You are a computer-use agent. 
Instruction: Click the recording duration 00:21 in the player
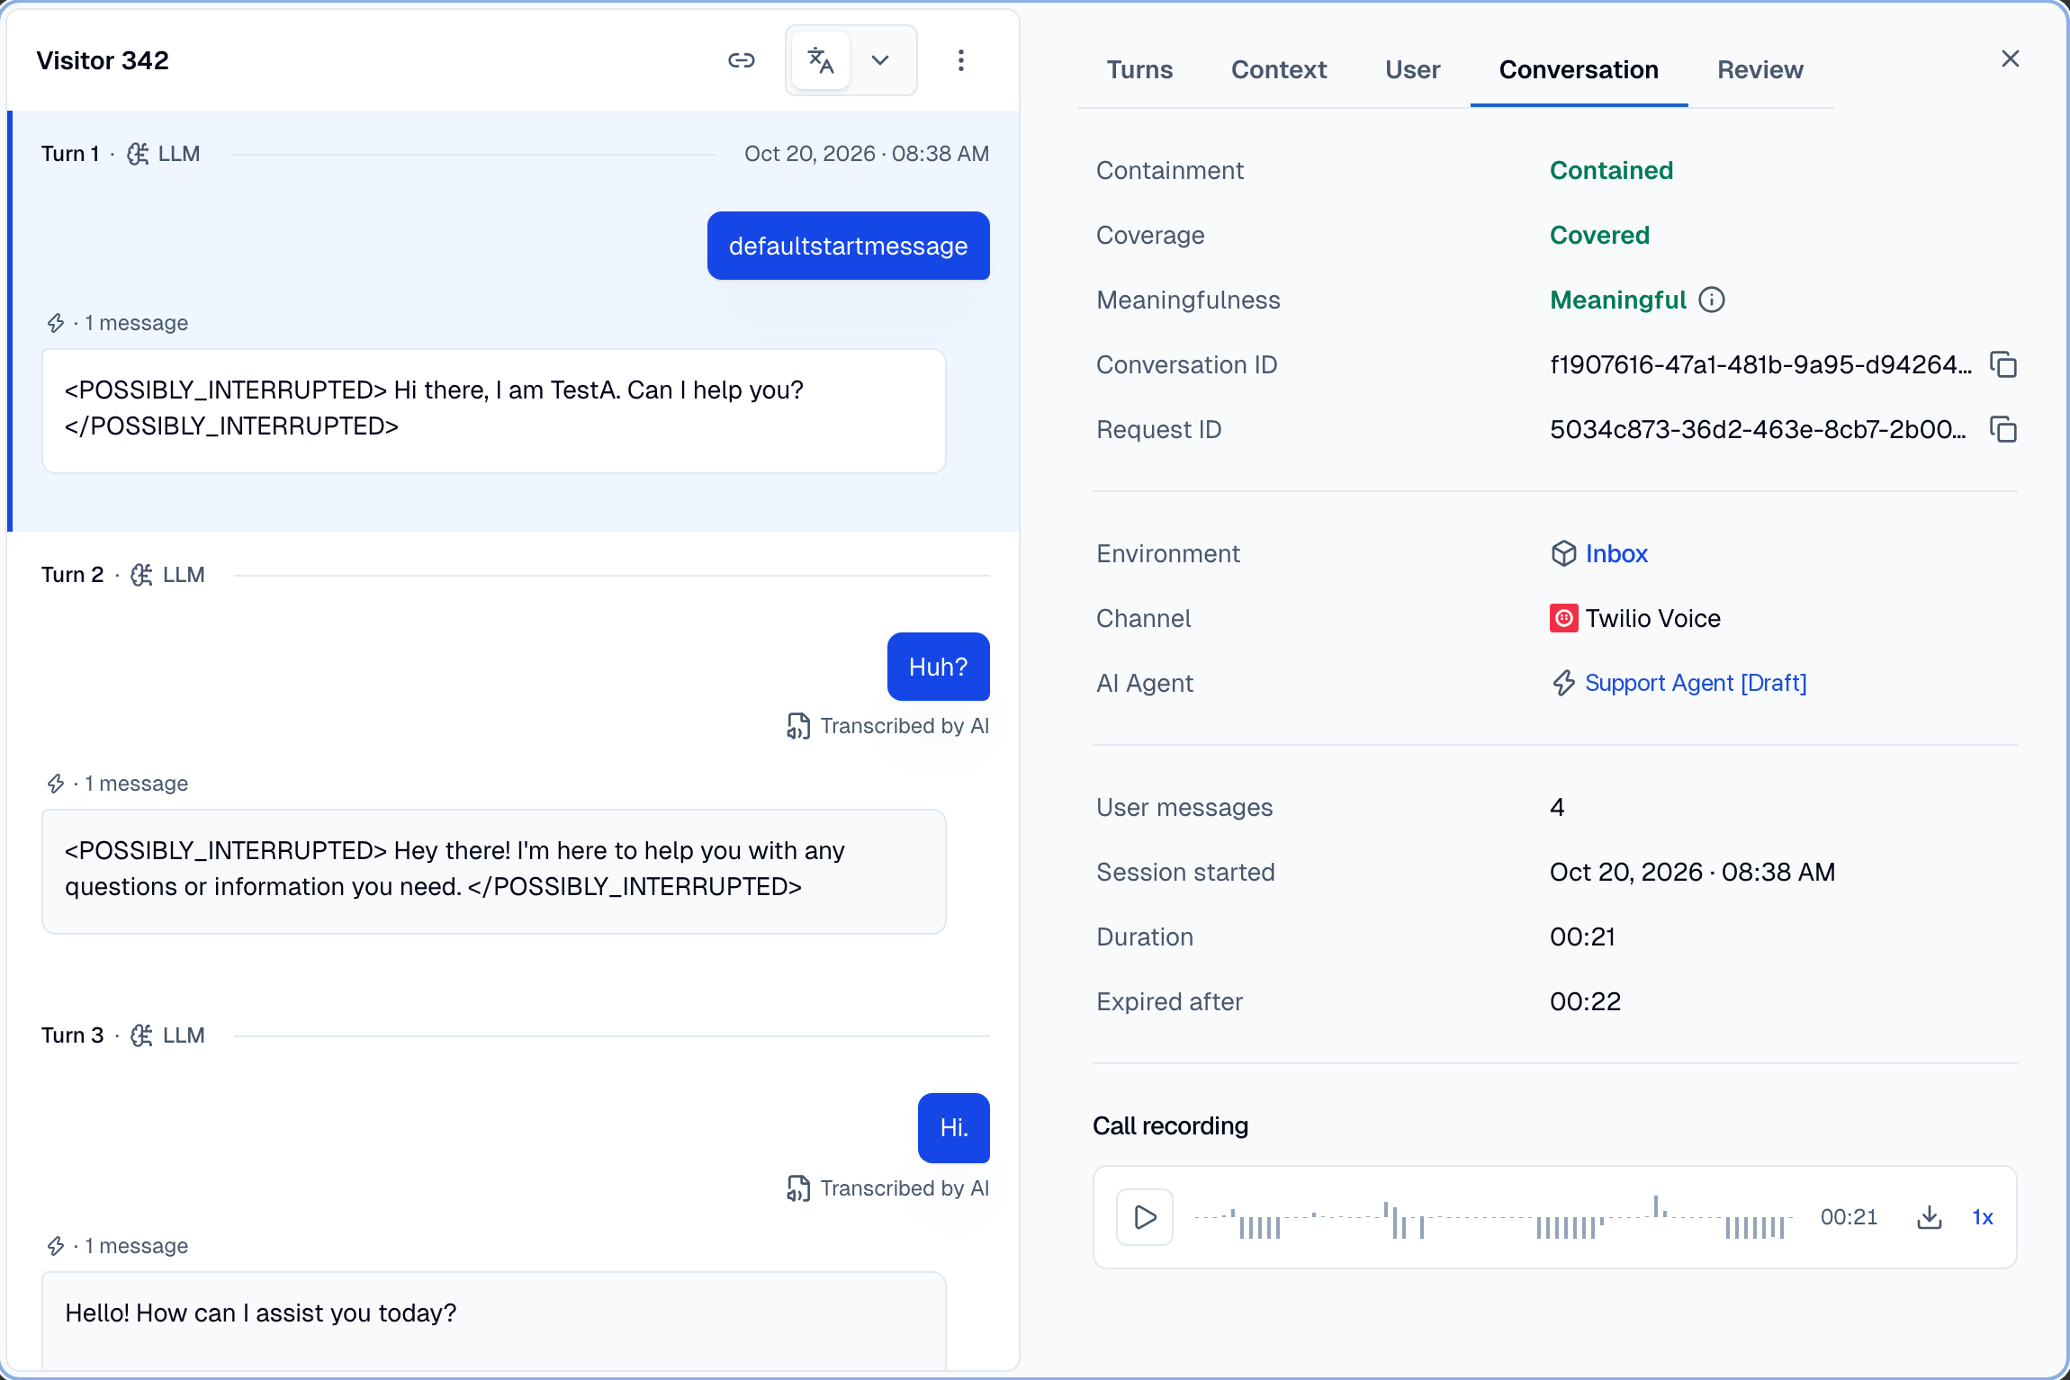[1849, 1217]
